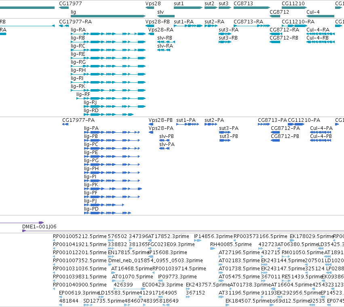Image resolution: width=344 pixels, height=307 pixels.
Task: Click the Vps28 gene label
Action: point(153,4)
